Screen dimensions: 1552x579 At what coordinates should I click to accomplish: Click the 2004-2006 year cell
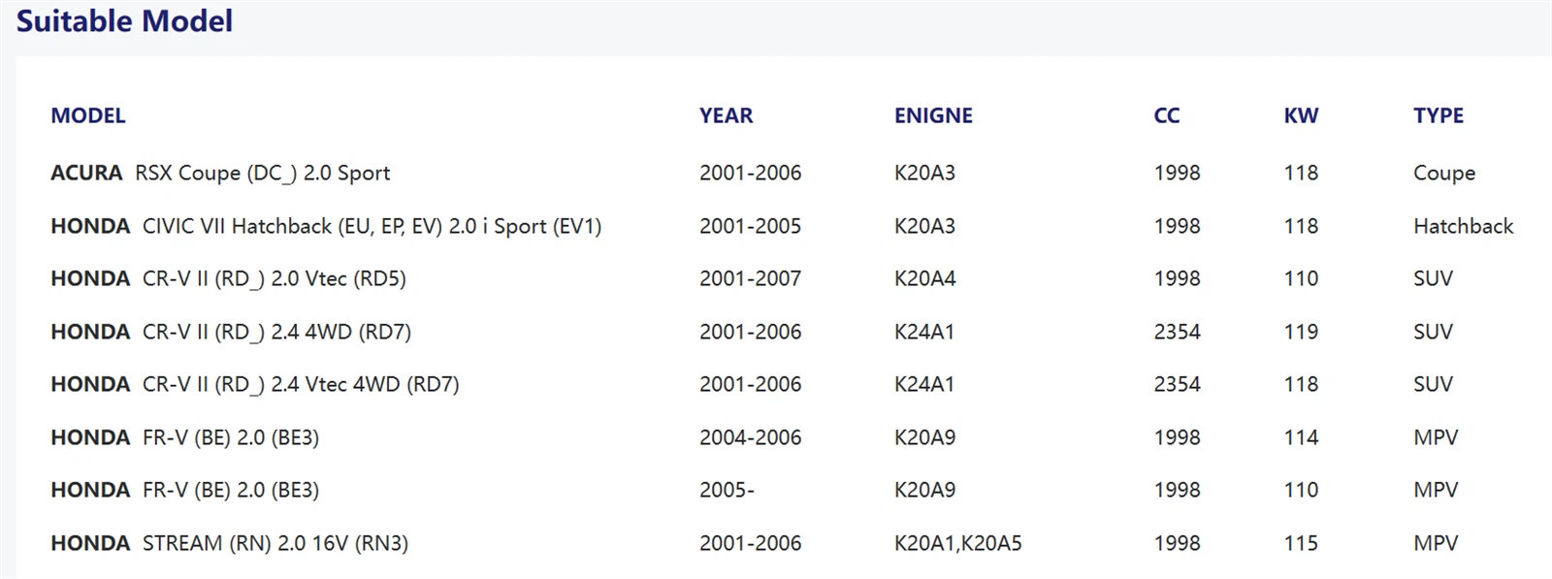click(750, 437)
